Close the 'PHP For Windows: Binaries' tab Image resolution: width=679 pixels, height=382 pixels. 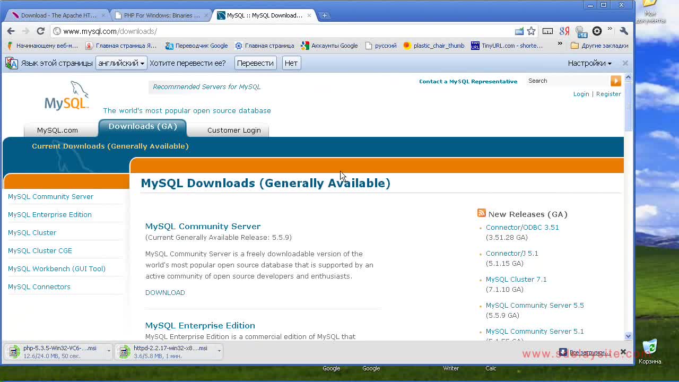(x=206, y=15)
